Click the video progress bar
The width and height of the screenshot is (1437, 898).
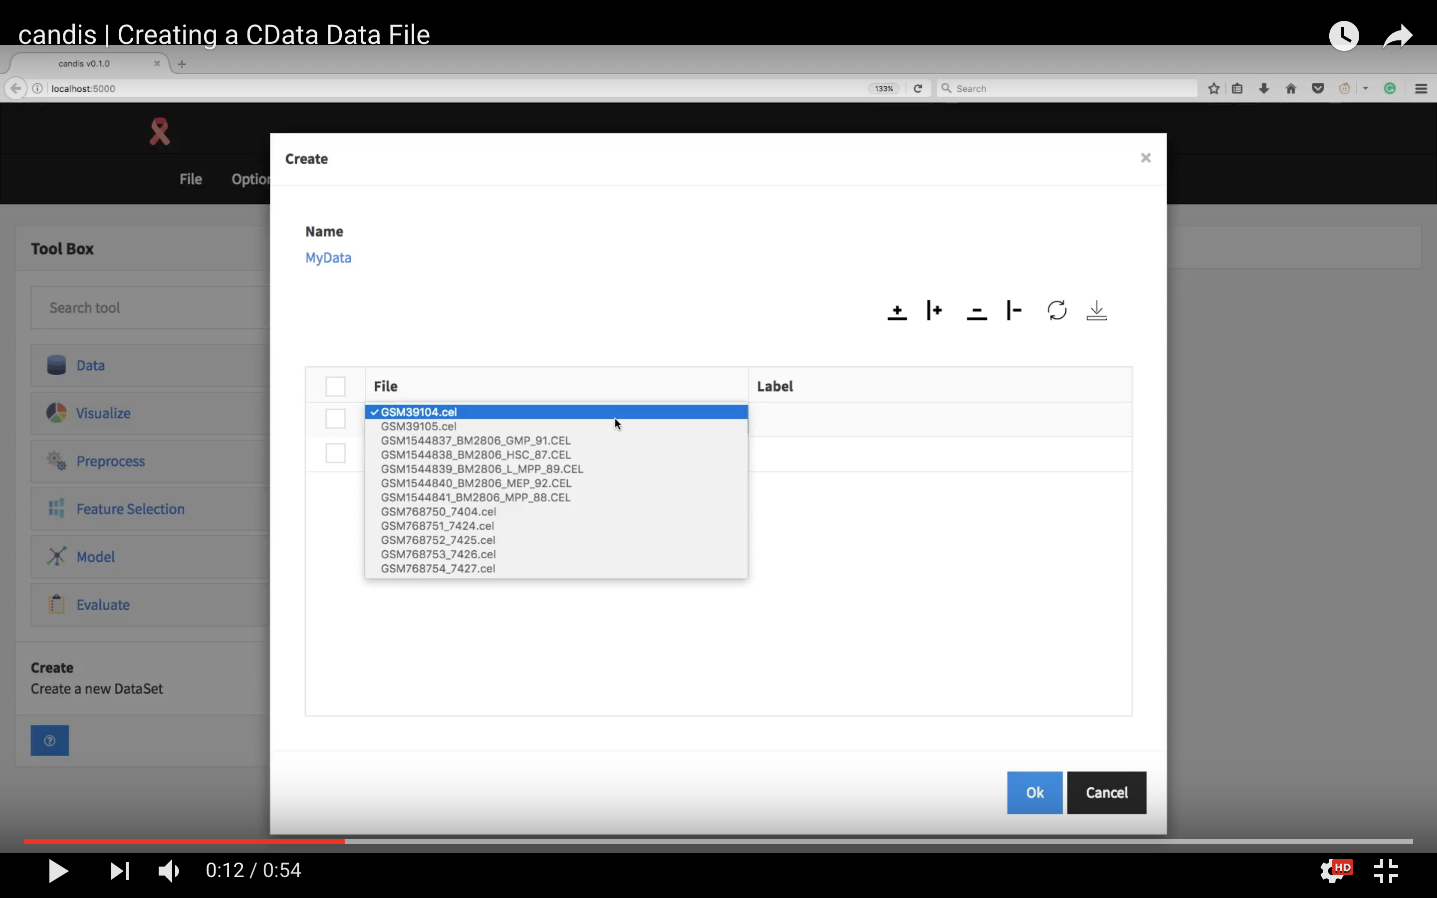click(x=713, y=841)
